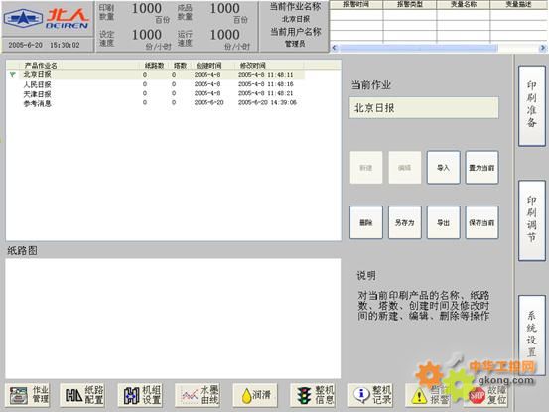Open 作业管理 job management

[28, 395]
